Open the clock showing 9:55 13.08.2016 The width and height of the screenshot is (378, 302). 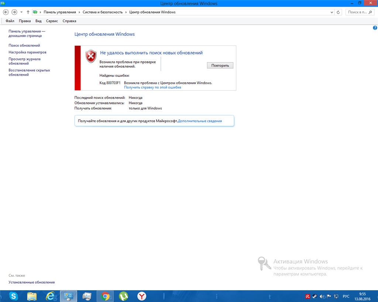[x=362, y=296]
